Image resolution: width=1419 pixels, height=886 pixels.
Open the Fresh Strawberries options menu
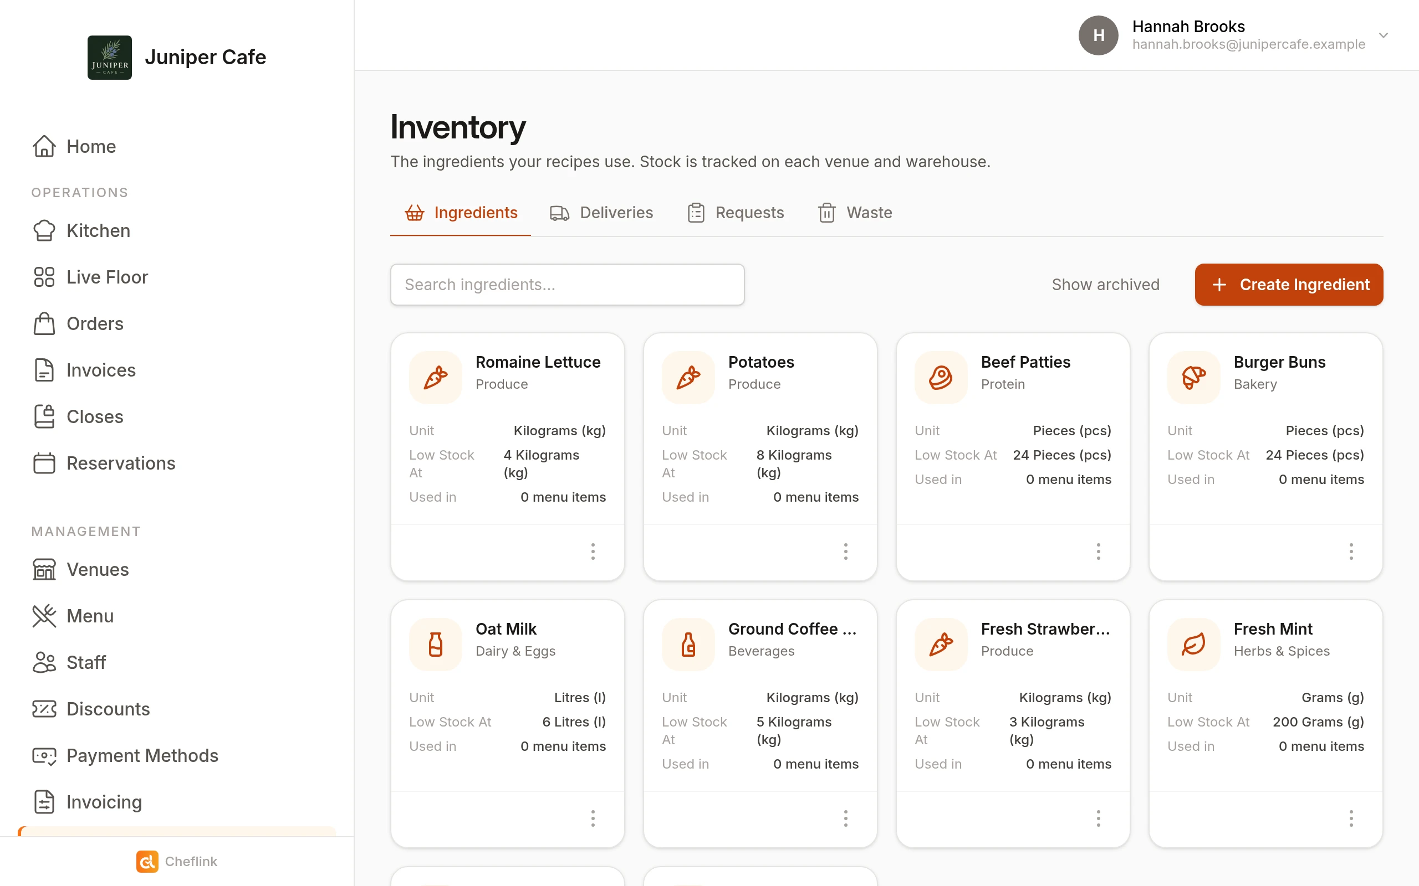[1098, 818]
